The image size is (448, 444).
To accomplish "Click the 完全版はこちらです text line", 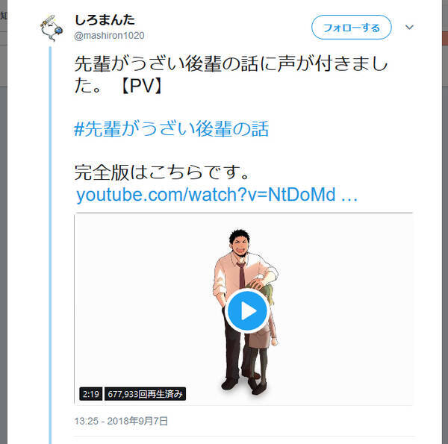I will tap(163, 172).
